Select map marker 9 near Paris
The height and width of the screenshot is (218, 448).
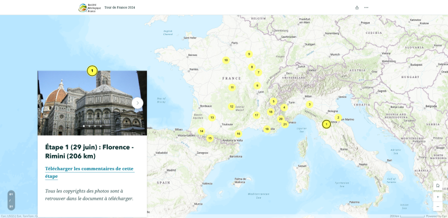click(249, 54)
